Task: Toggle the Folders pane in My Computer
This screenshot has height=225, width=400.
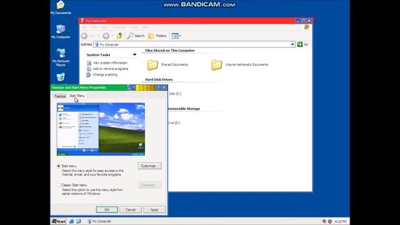Action: pyautogui.click(x=157, y=36)
